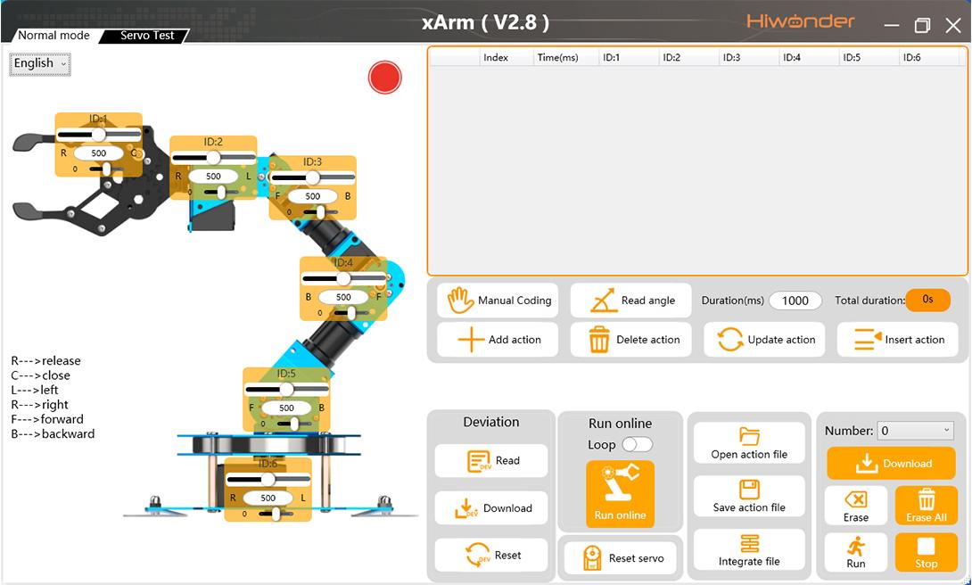Switch to the Normal mode tab
This screenshot has width=972, height=585.
pyautogui.click(x=54, y=36)
